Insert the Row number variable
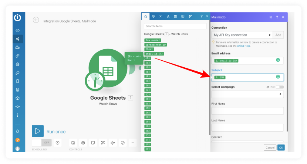Screen dimensions: 307x164 point(153,40)
